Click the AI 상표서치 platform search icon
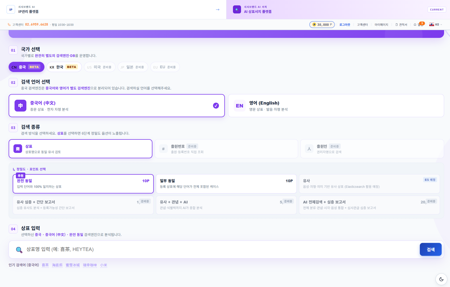 coord(237,9)
